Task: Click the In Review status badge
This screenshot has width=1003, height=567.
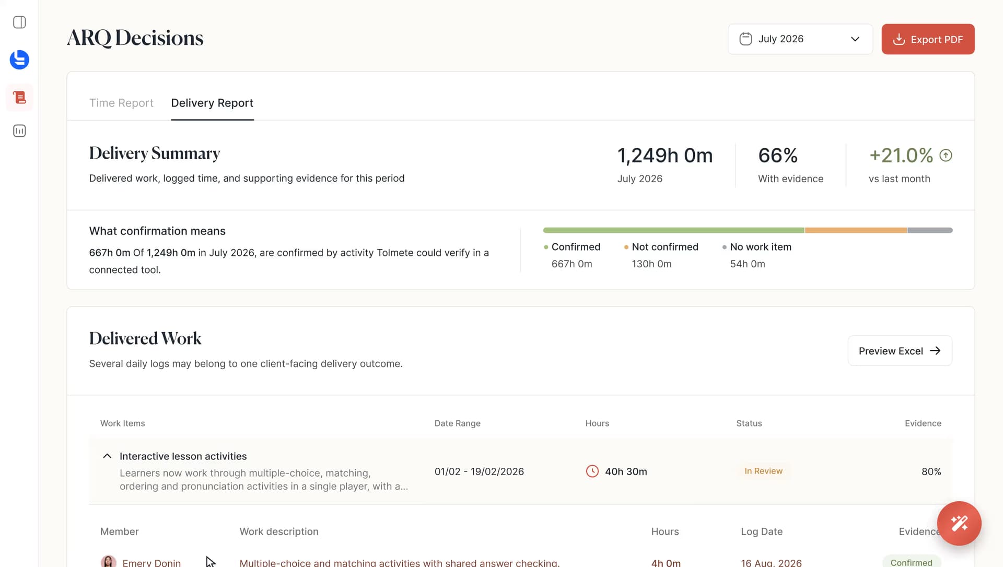Action: coord(763,471)
